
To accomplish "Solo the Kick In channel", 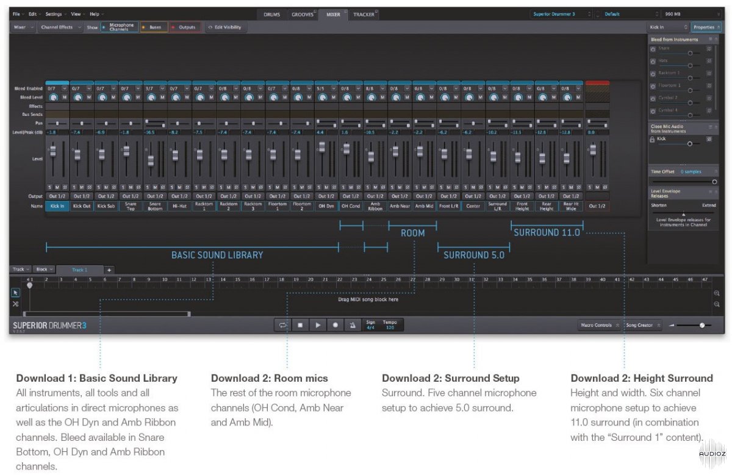I will point(49,187).
